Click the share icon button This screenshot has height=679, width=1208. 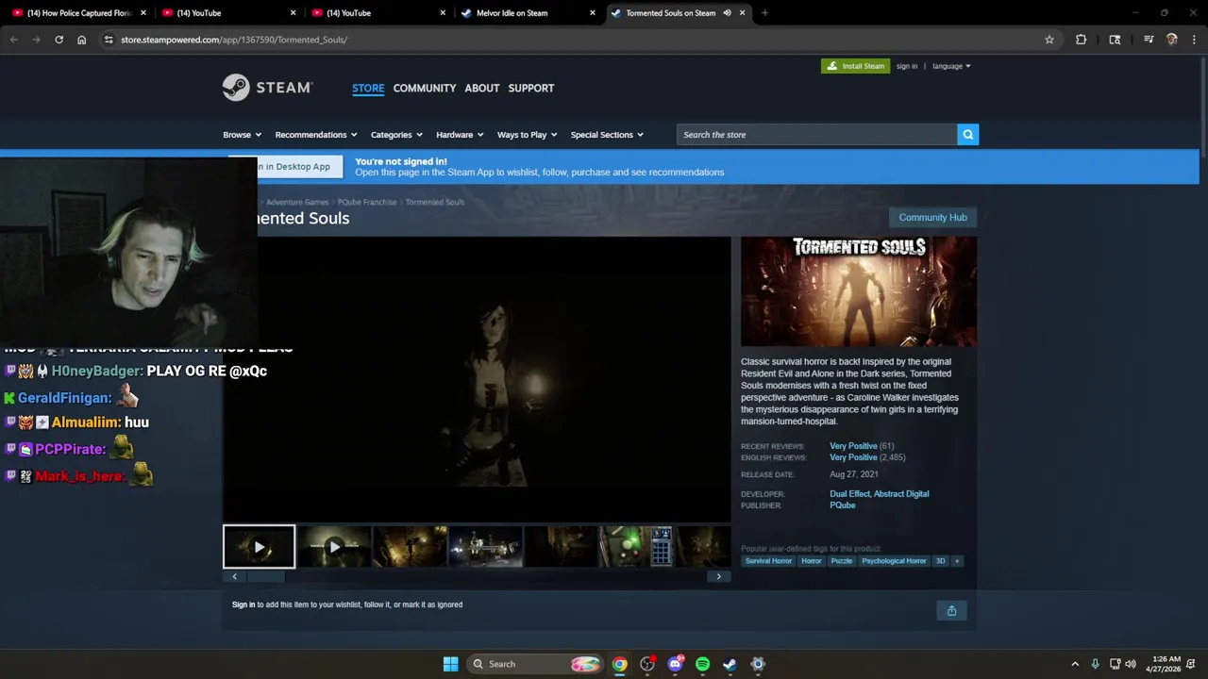pyautogui.click(x=951, y=610)
